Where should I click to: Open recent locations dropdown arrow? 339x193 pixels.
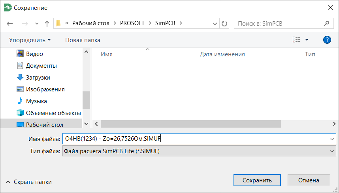tap(37, 24)
